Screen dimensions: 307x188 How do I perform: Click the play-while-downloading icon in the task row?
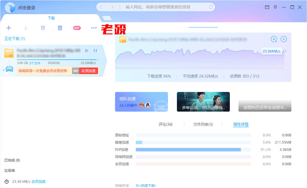87,51
